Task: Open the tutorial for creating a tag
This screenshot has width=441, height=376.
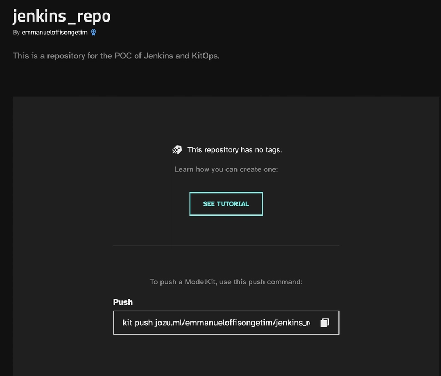Action: 226,203
